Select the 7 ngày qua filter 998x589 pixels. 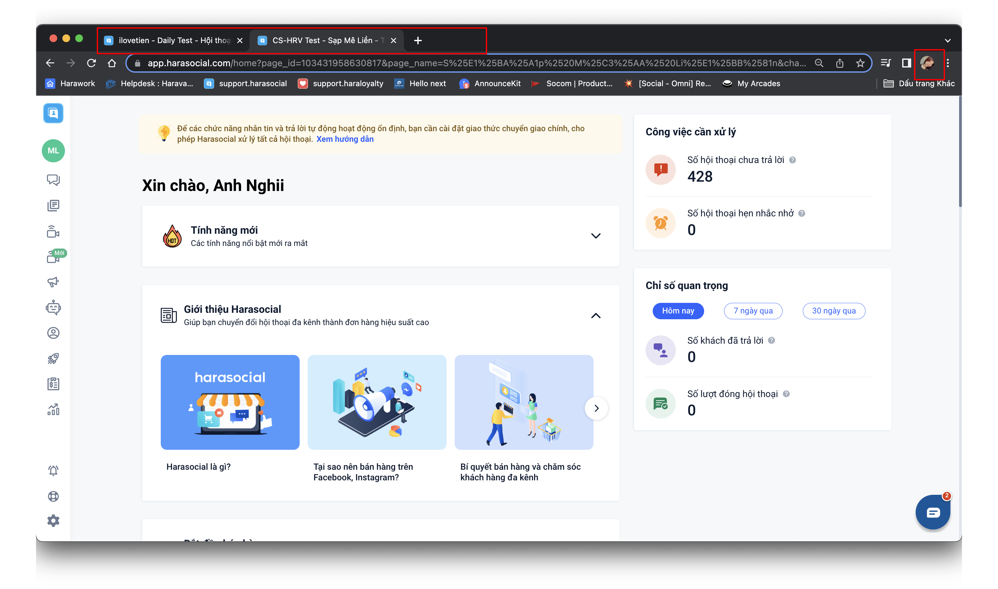(753, 311)
